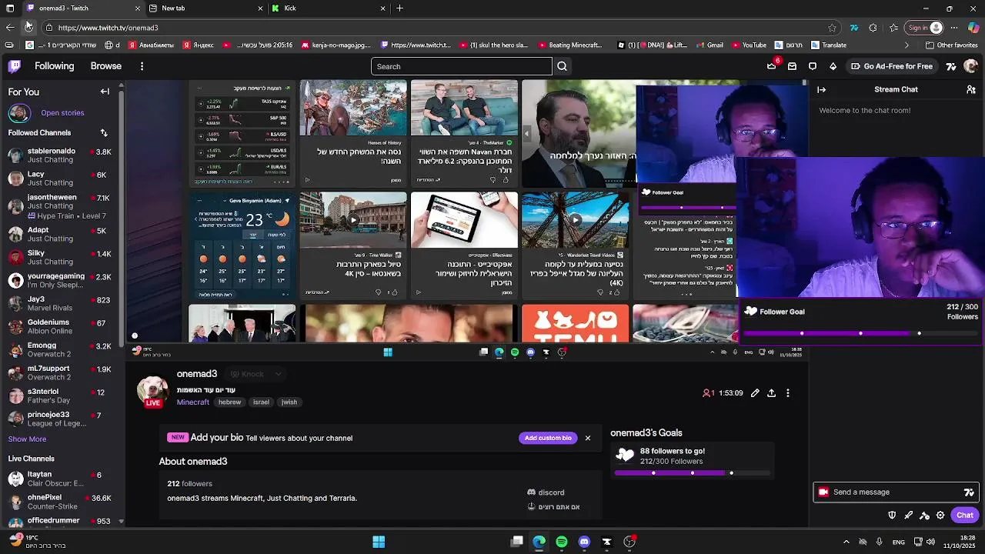Click the Twitch logo home icon
The height and width of the screenshot is (554, 985).
[15, 66]
